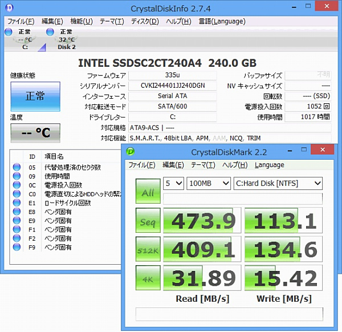342x332 pixels.
Task: Click the temperature -- °C button
Action: (x=35, y=133)
